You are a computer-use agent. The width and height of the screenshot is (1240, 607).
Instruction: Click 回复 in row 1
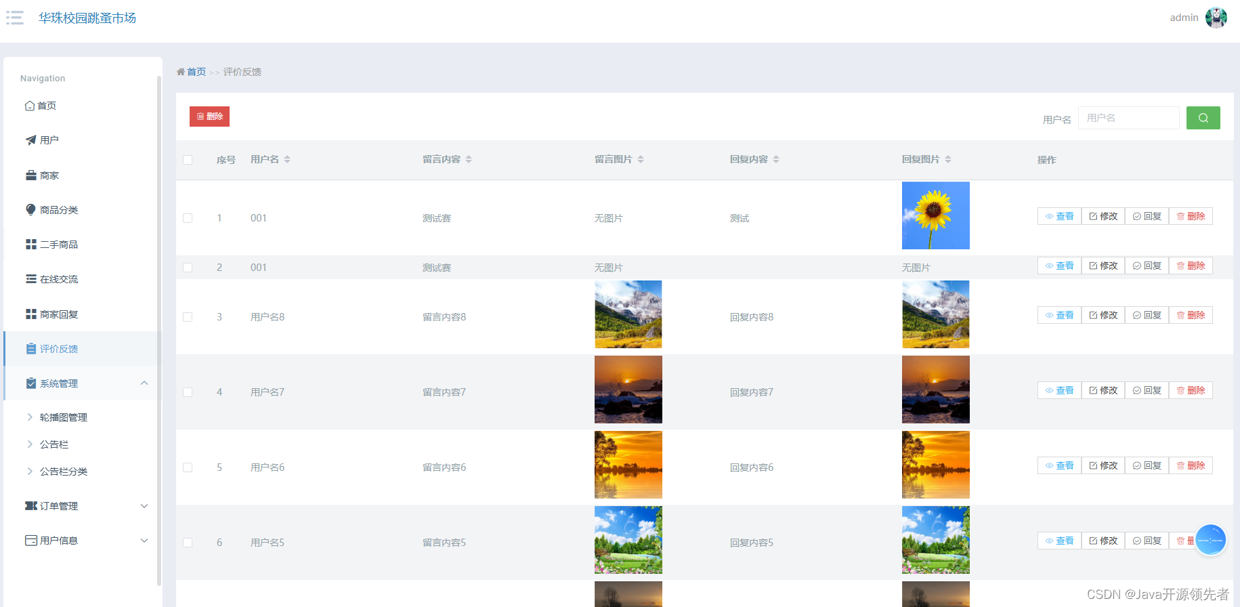(1147, 216)
